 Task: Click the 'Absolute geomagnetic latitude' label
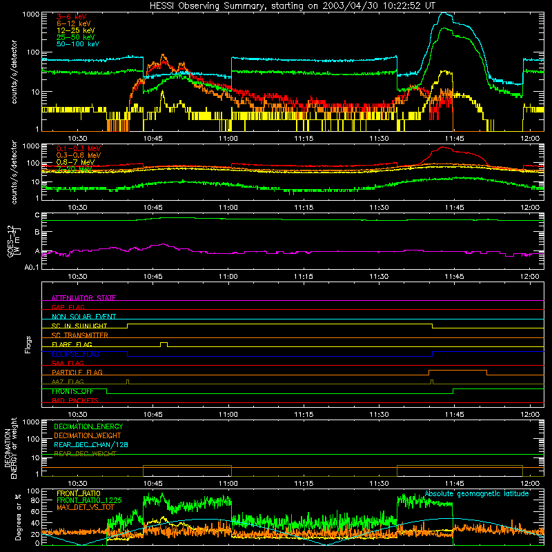pyautogui.click(x=477, y=494)
